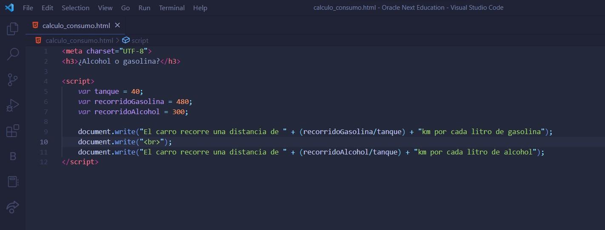Open the Help menu

(200, 8)
